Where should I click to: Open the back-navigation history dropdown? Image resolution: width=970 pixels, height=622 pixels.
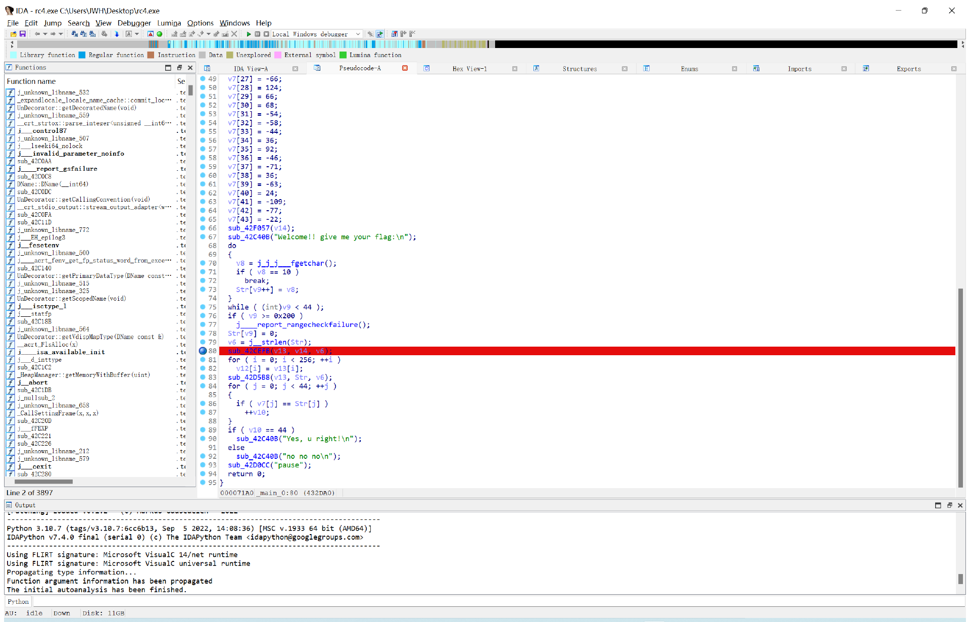pos(45,34)
